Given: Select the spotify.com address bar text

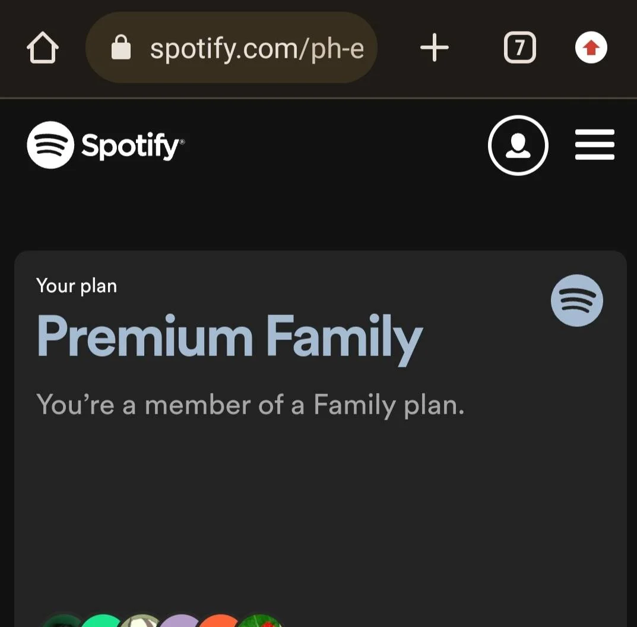Looking at the screenshot, I should click(x=256, y=49).
